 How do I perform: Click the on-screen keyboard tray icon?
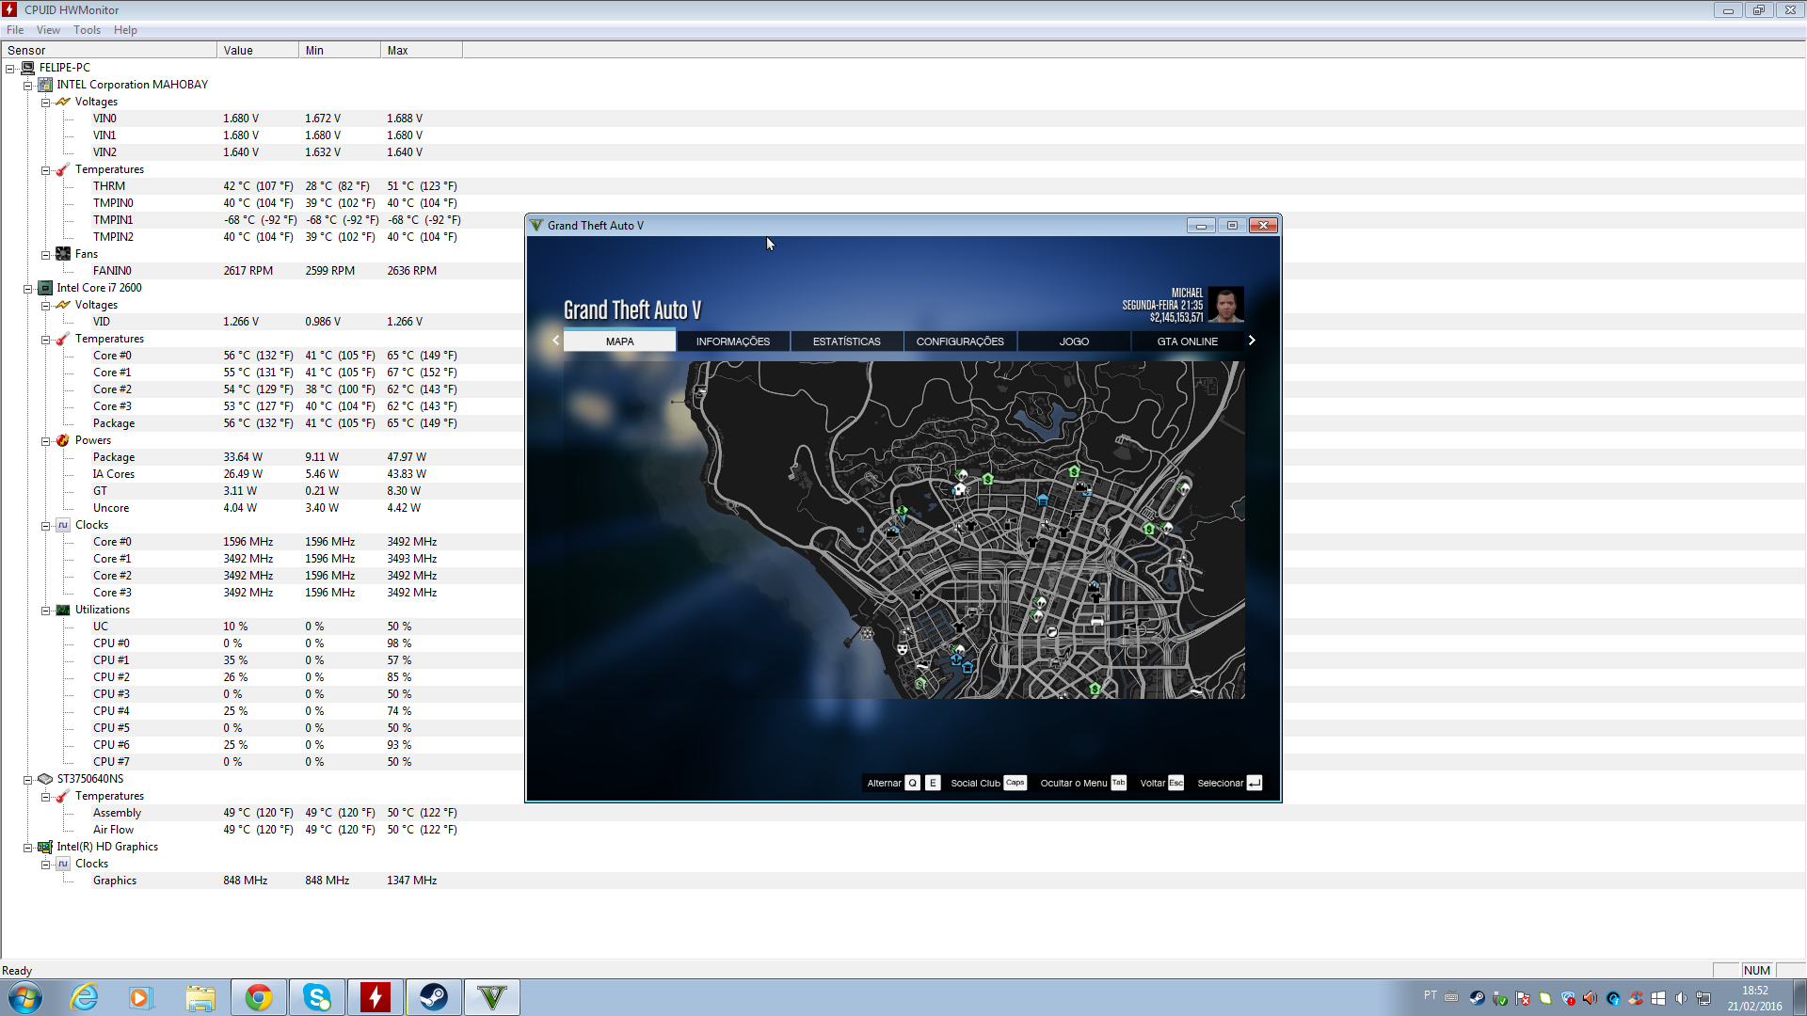point(1451,997)
